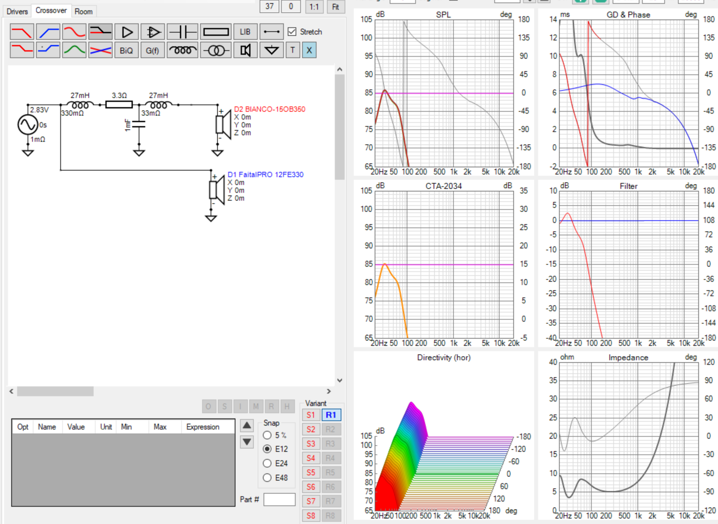718x524 pixels.
Task: Select the 27mH 330mΩ inductor
Action: 80,104
